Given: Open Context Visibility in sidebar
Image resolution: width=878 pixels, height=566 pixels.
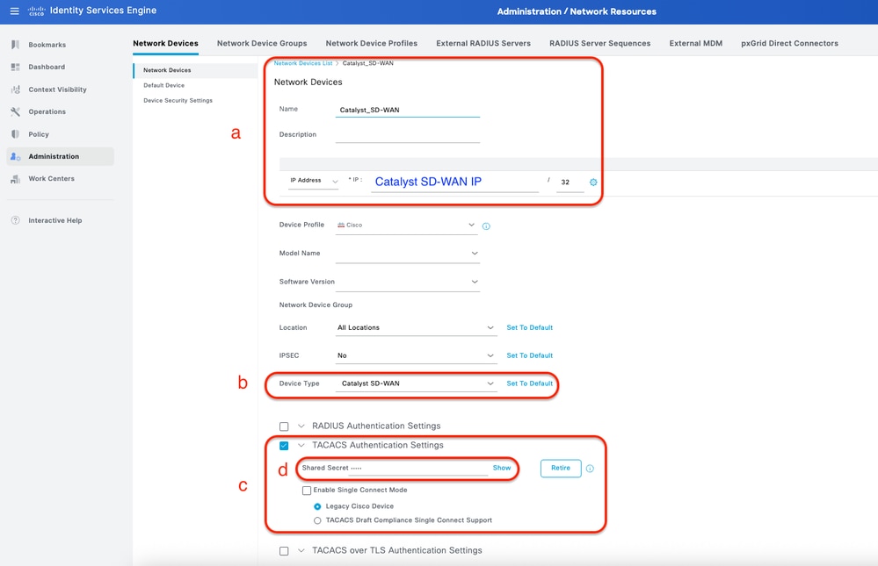Looking at the screenshot, I should 58,90.
